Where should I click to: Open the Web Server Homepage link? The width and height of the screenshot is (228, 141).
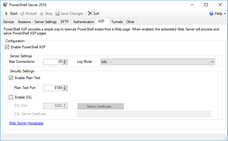pyautogui.click(x=26, y=123)
